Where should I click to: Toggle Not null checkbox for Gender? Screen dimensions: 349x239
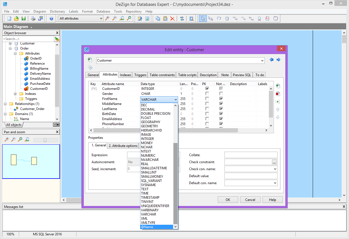(221, 94)
